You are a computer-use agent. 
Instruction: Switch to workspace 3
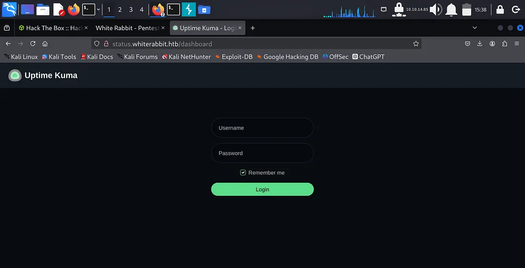(x=131, y=10)
